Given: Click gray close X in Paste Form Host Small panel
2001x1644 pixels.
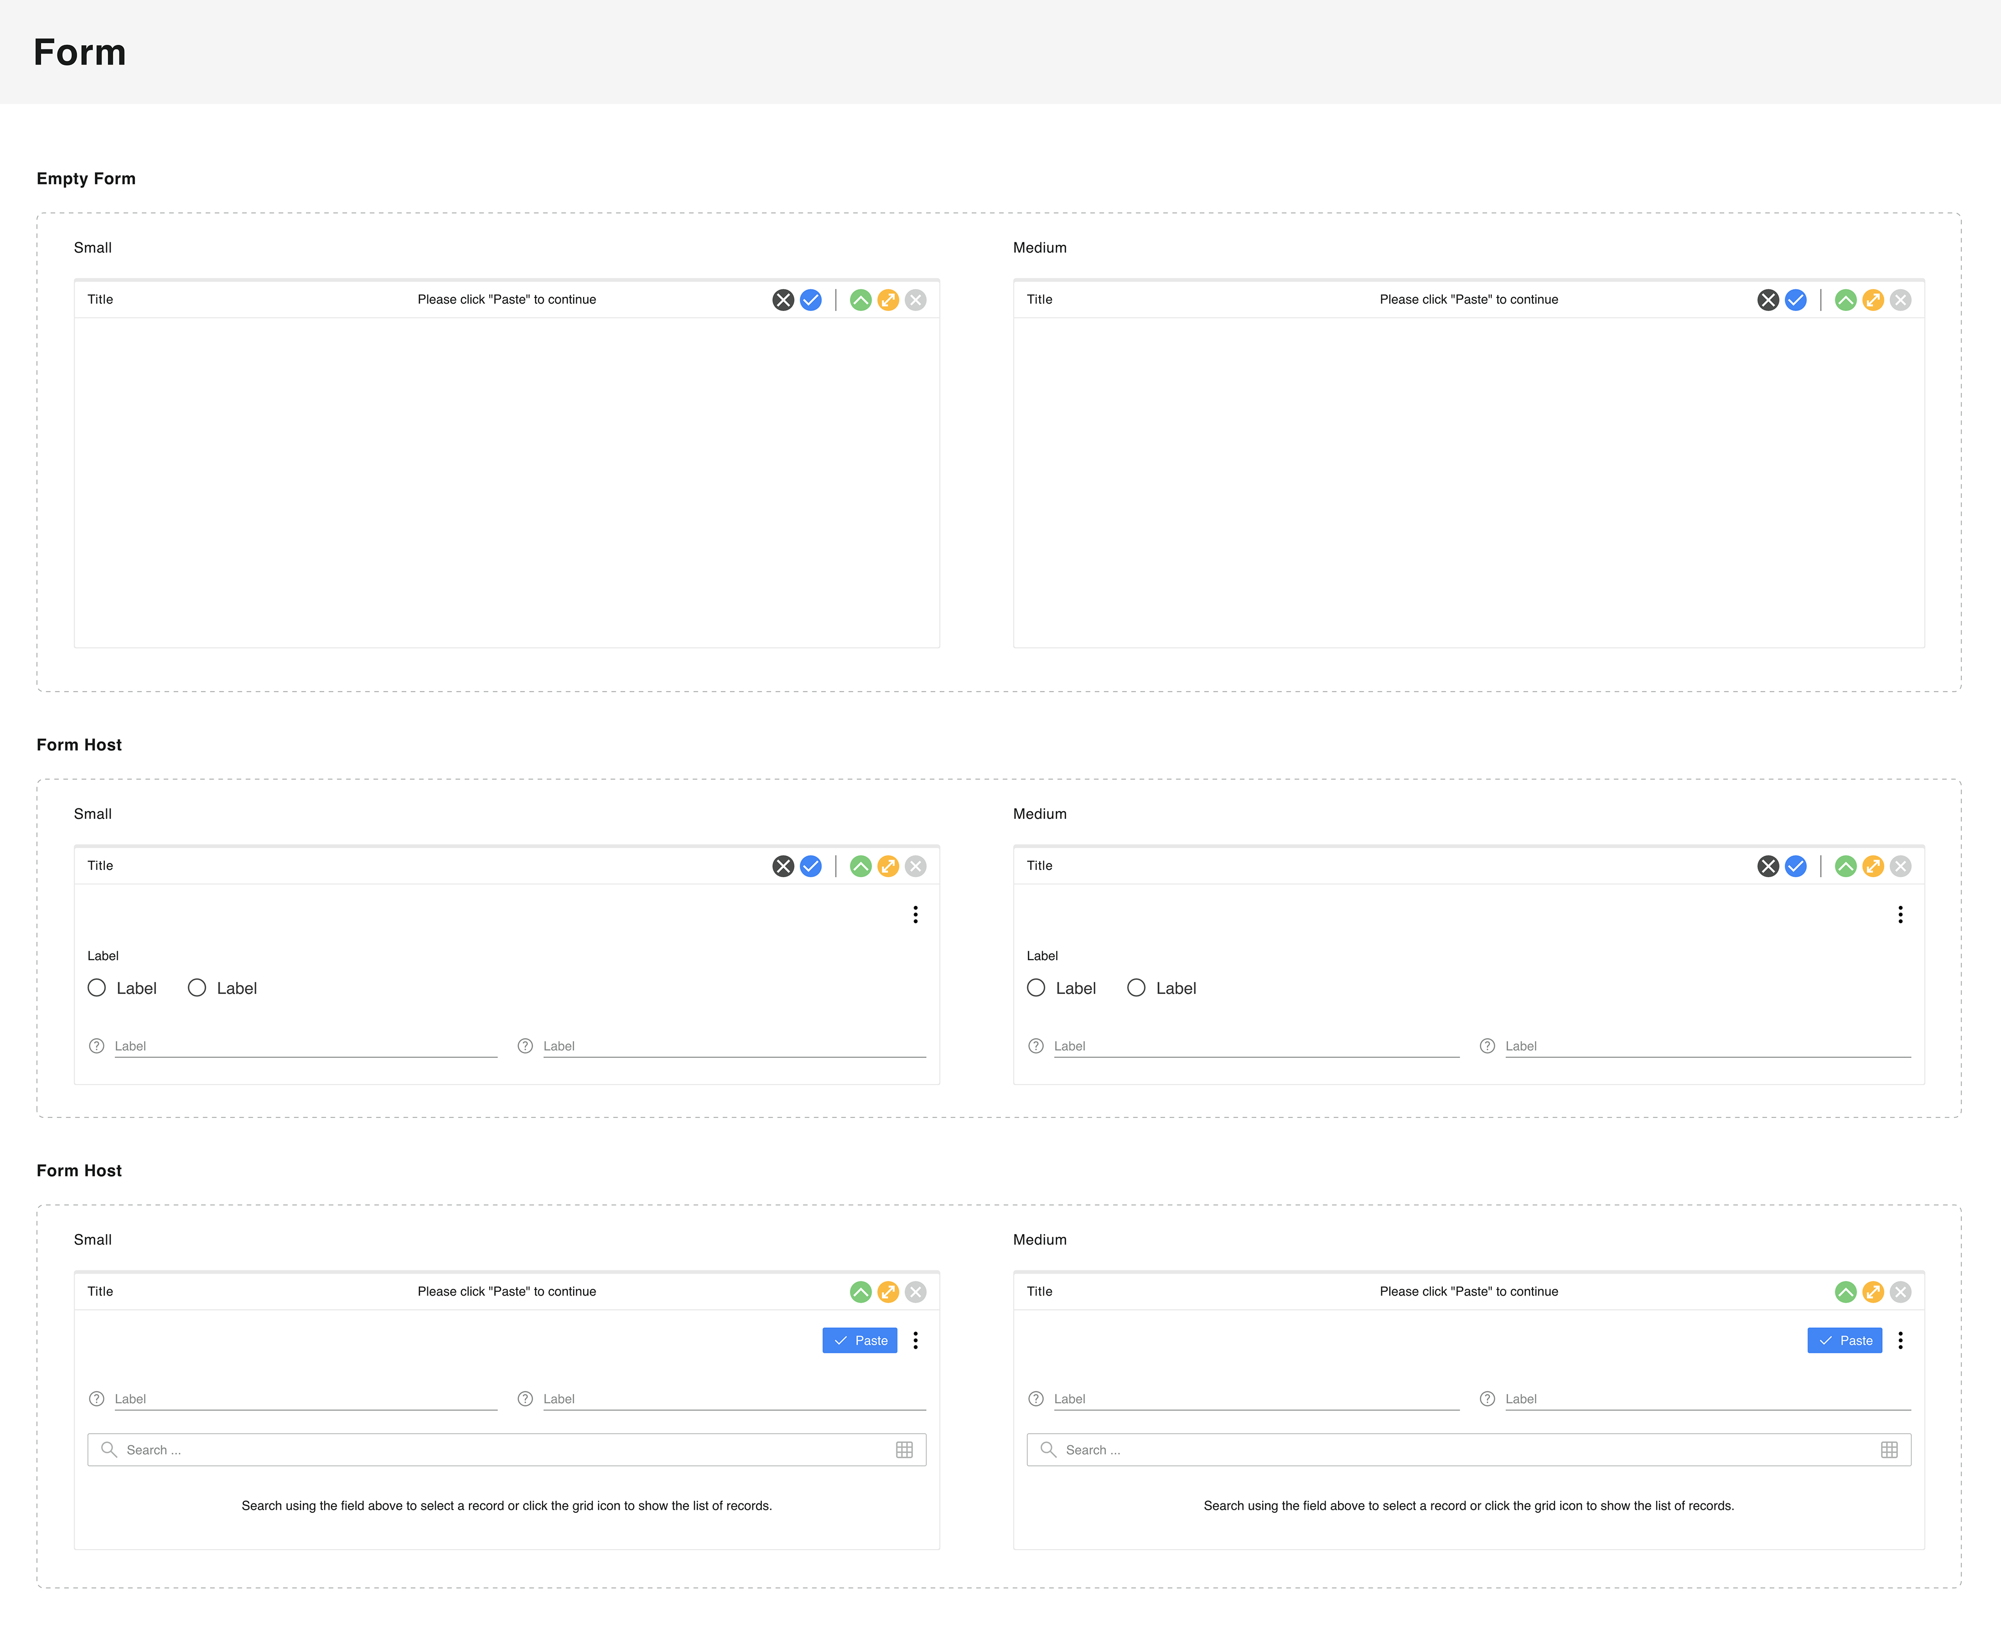Looking at the screenshot, I should 915,1292.
